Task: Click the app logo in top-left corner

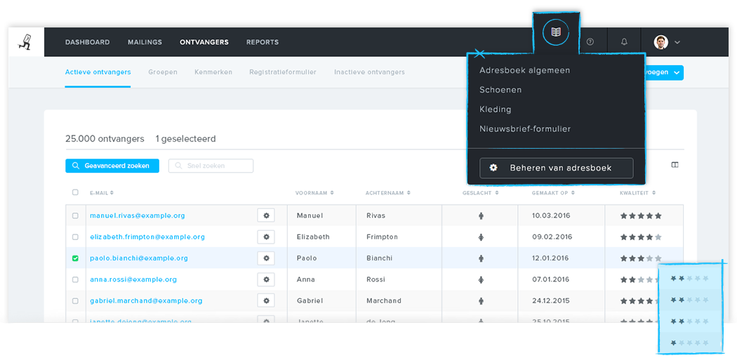Action: pyautogui.click(x=26, y=42)
